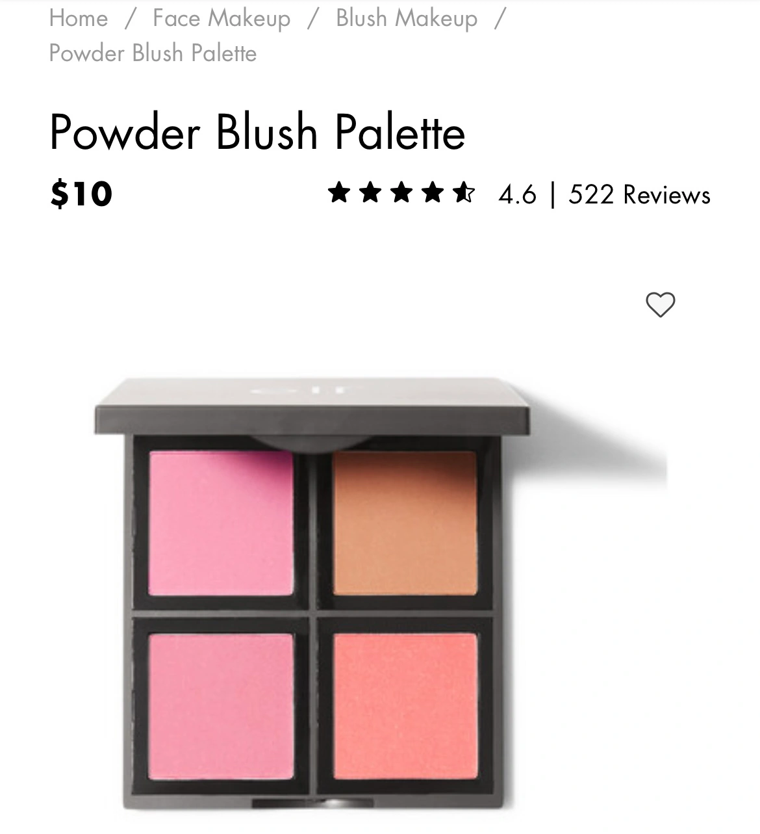Image resolution: width=760 pixels, height=834 pixels.
Task: Add palette to wishlist with heart icon
Action: click(x=660, y=304)
